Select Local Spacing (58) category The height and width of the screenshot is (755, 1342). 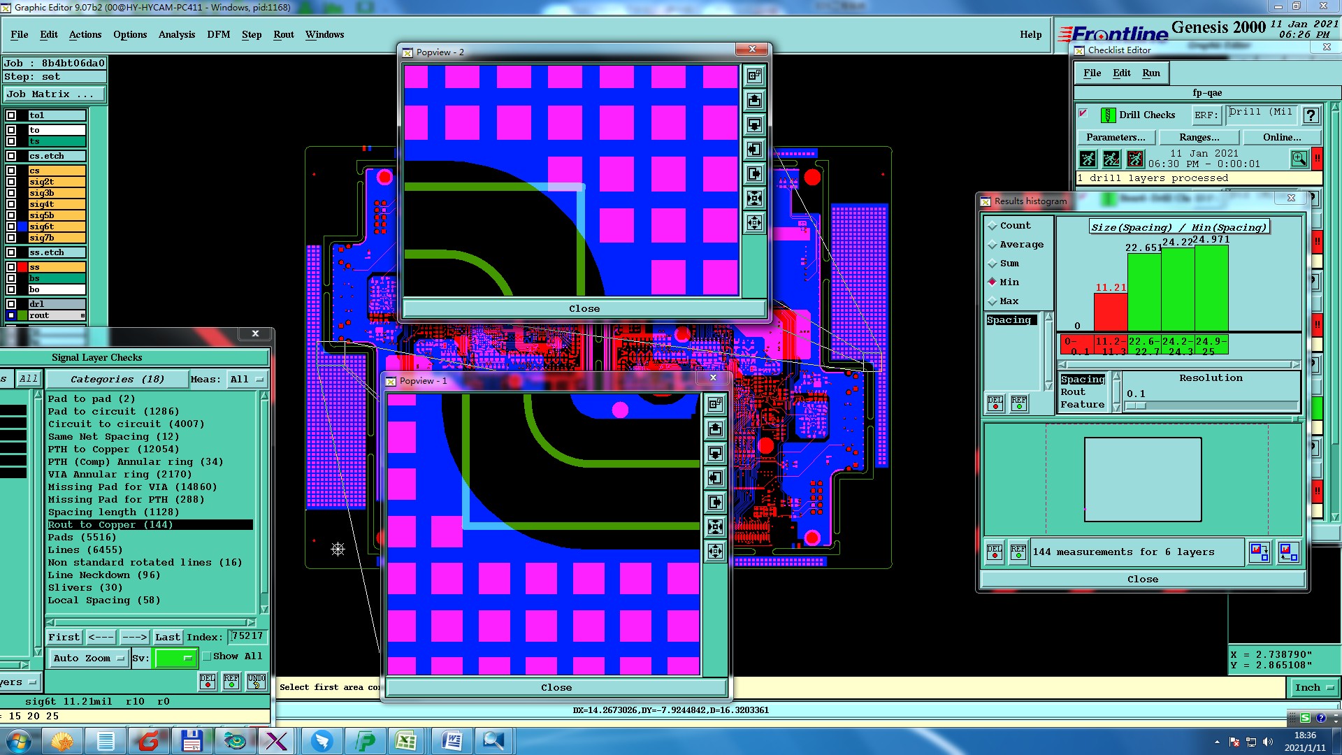tap(104, 601)
